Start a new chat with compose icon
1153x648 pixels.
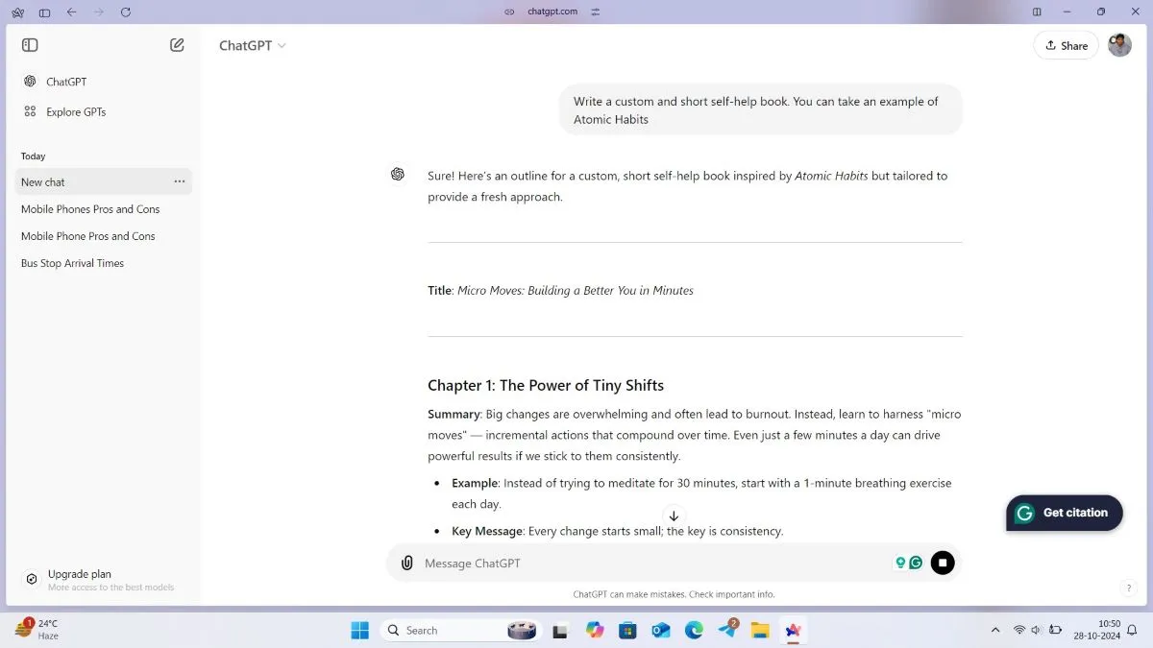[177, 45]
